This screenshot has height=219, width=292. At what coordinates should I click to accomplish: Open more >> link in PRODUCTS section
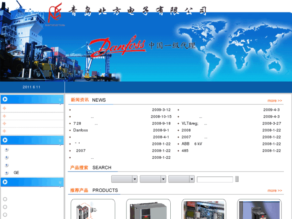[275, 190]
